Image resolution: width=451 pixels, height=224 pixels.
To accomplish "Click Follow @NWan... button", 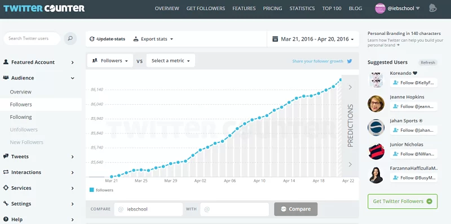I will (x=414, y=154).
